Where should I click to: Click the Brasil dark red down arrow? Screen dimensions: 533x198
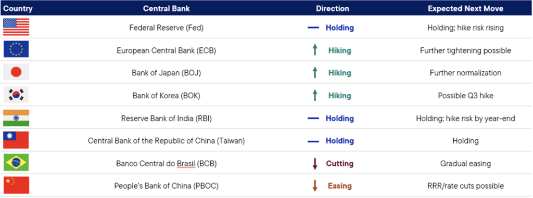(315, 164)
